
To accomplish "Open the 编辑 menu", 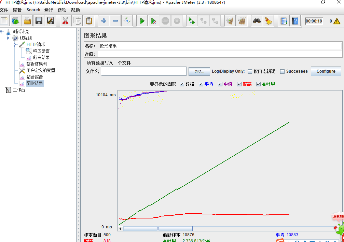I will click(x=17, y=10).
